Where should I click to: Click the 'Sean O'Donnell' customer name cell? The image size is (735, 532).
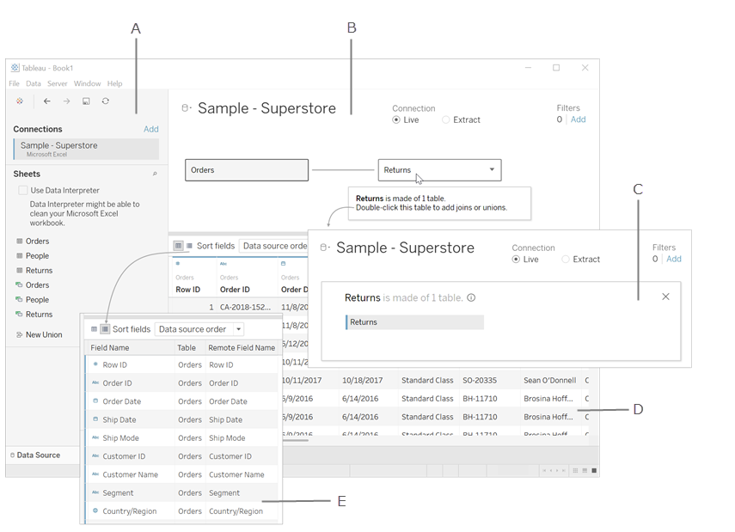click(550, 380)
